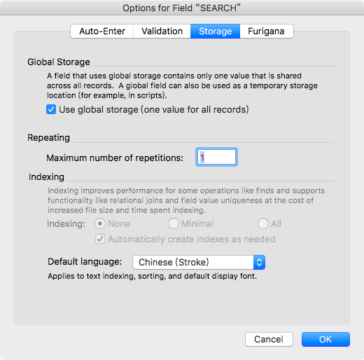Click the 'Default language:' label
Screen dimensions: 364x360
coord(85,262)
